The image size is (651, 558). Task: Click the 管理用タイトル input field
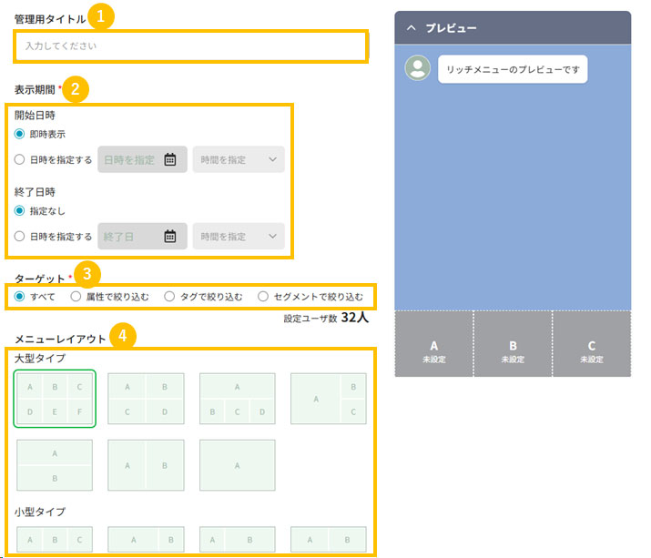pos(191,46)
